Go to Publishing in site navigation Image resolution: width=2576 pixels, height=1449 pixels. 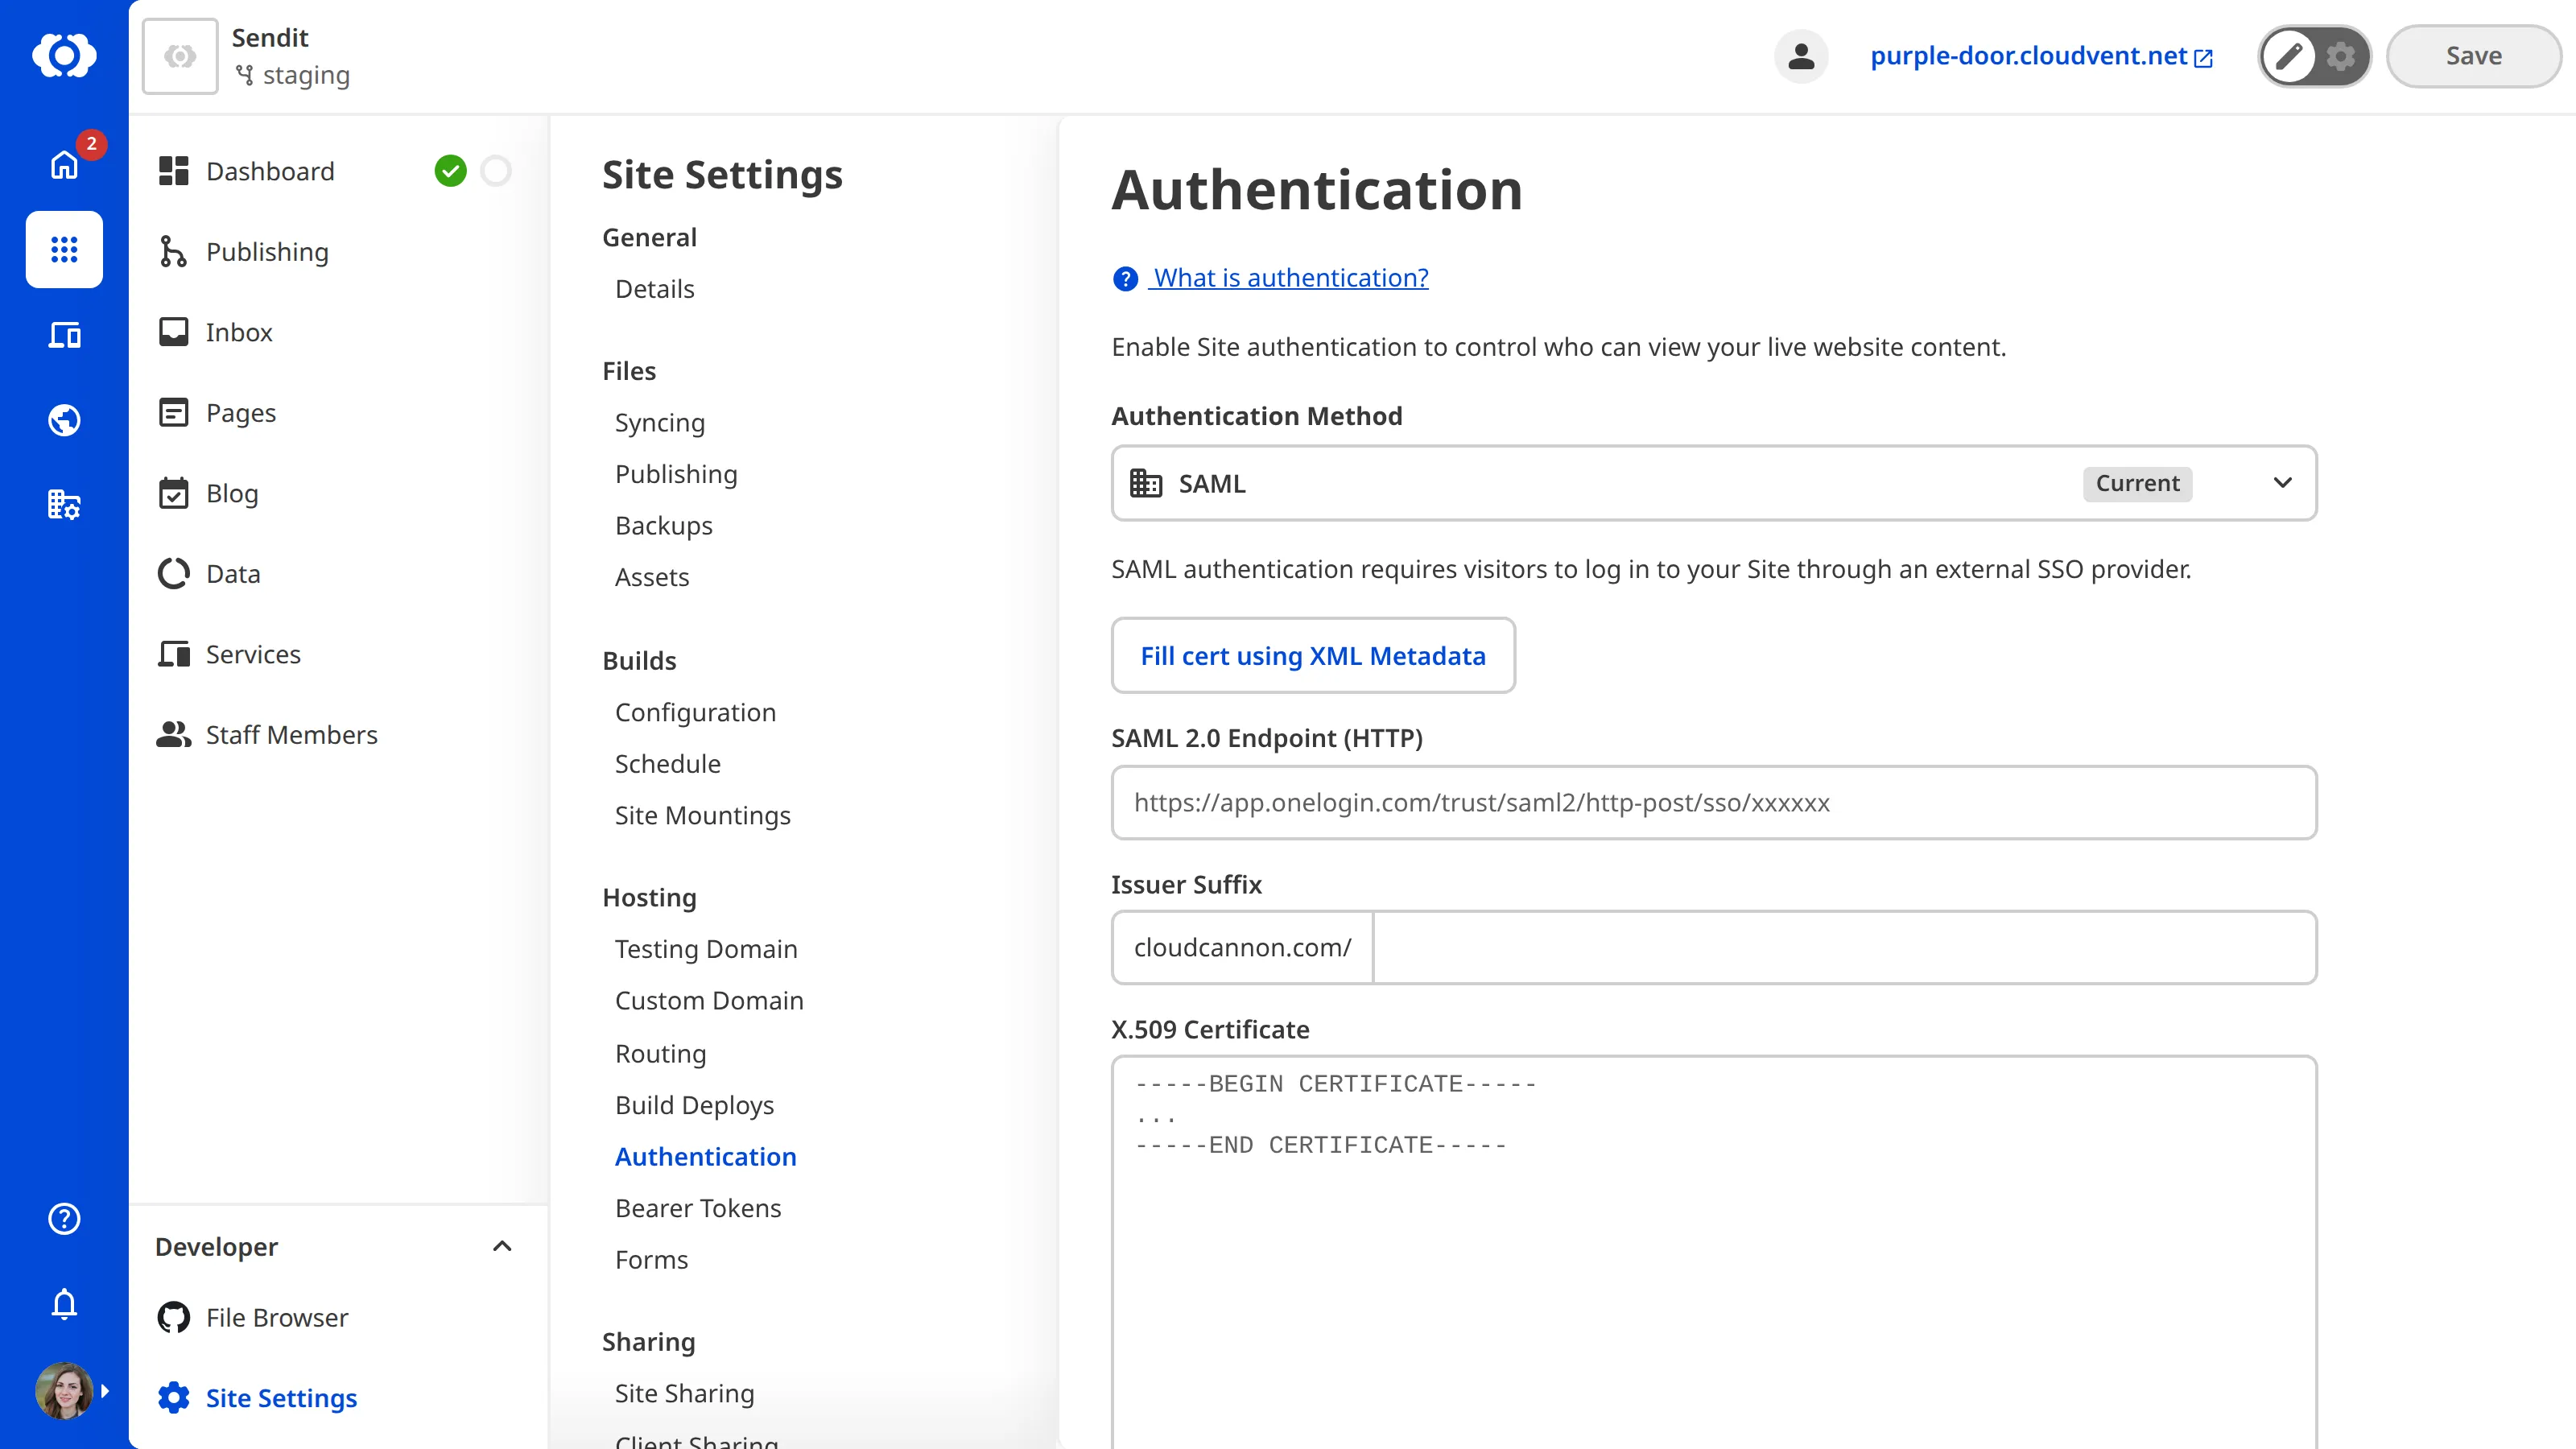point(267,252)
